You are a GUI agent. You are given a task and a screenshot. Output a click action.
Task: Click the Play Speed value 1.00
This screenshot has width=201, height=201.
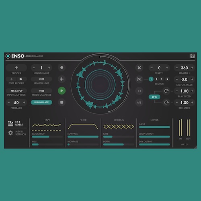click(x=185, y=91)
